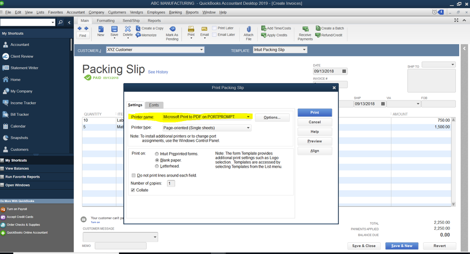Toggle Do not print lines around each field
Viewport: 470px width, 254px height.
134,176
